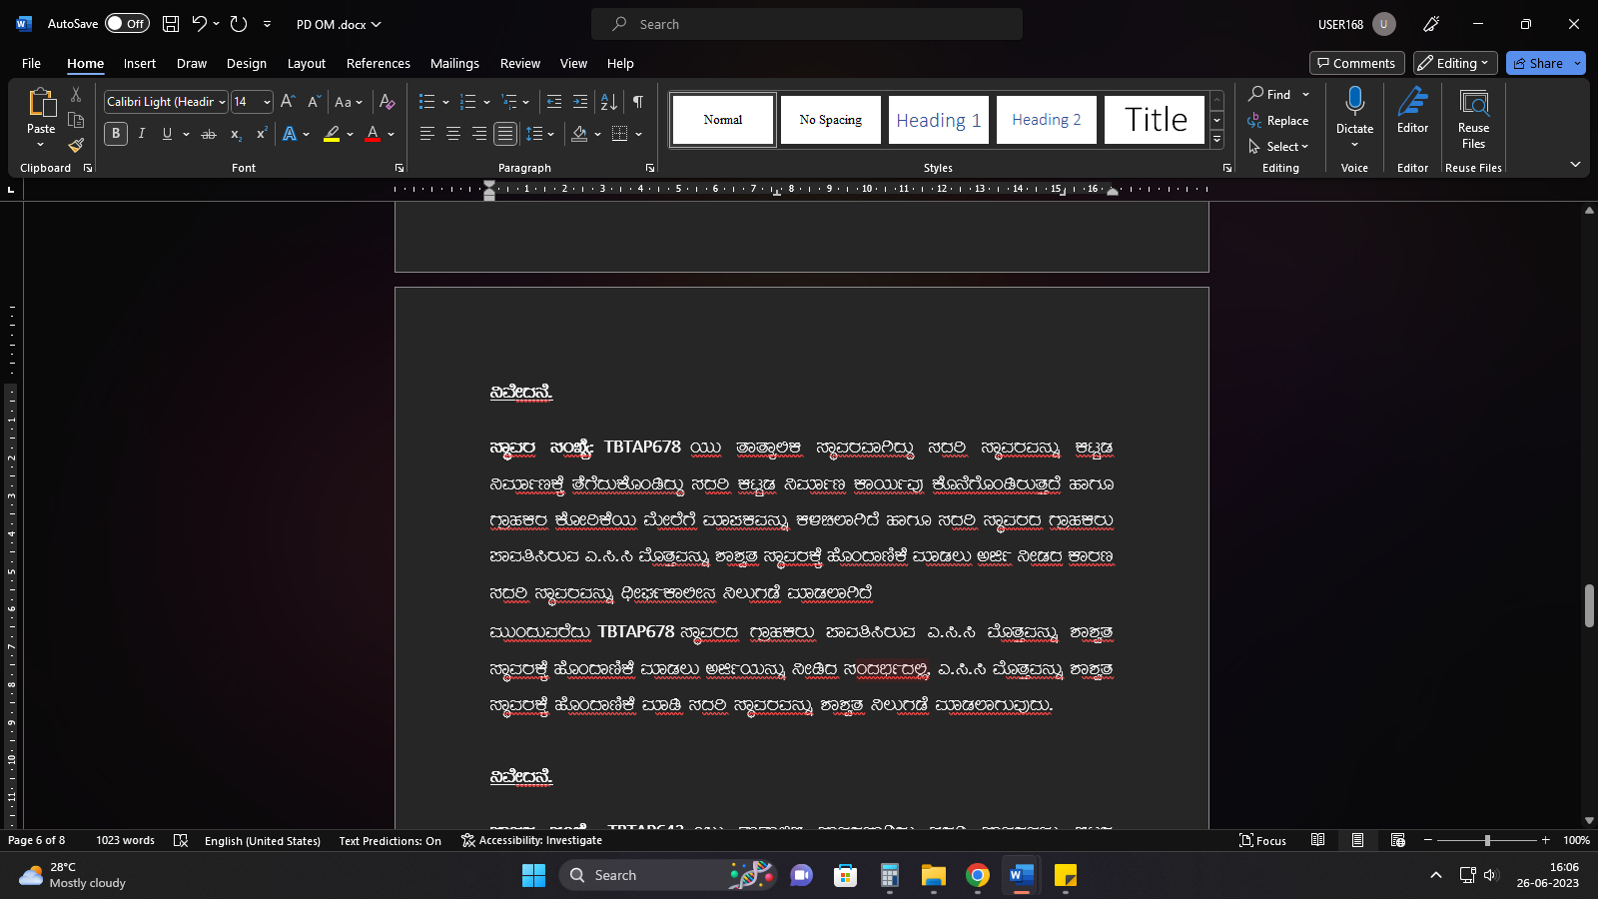Screen dimensions: 1598x899
Task: Switch to Web Layout view icon
Action: click(x=1398, y=840)
